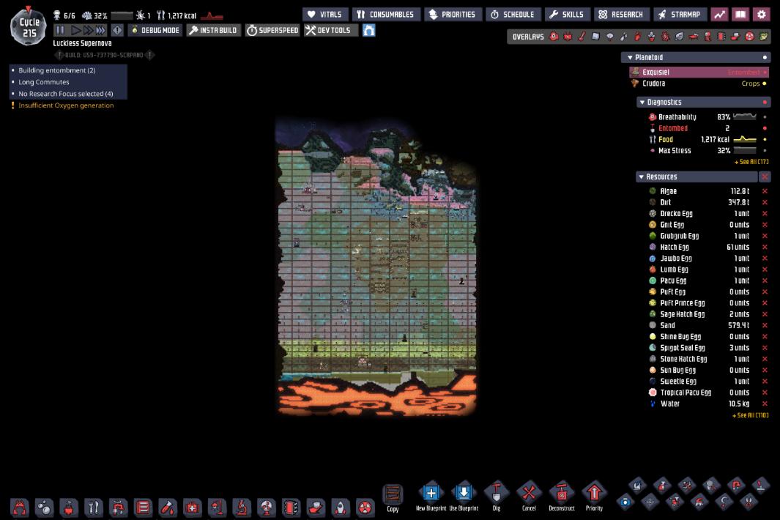Show the Materials overlay

click(595, 37)
